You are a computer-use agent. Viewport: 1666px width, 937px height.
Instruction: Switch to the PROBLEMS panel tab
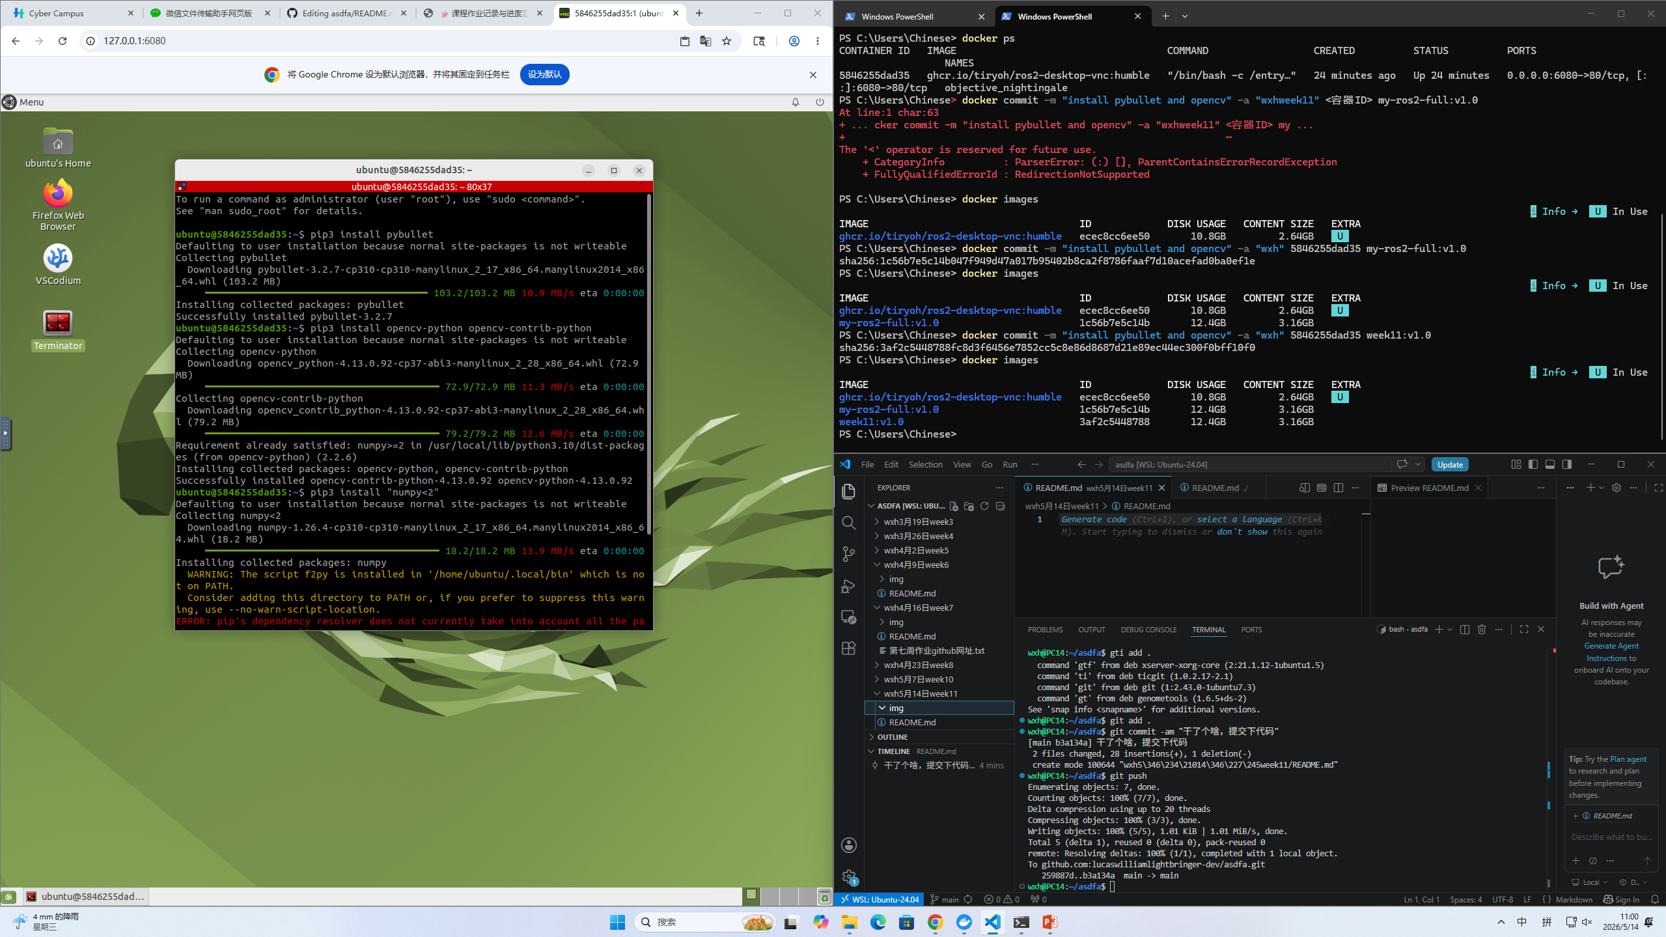[x=1045, y=630]
